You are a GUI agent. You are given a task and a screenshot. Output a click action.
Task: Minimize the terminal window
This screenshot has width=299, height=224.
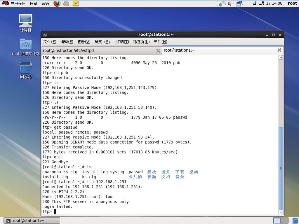coord(267,35)
